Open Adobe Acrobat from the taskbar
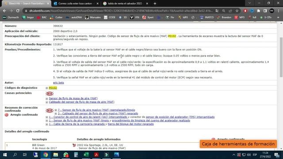283x159 pixels. [x=96, y=155]
